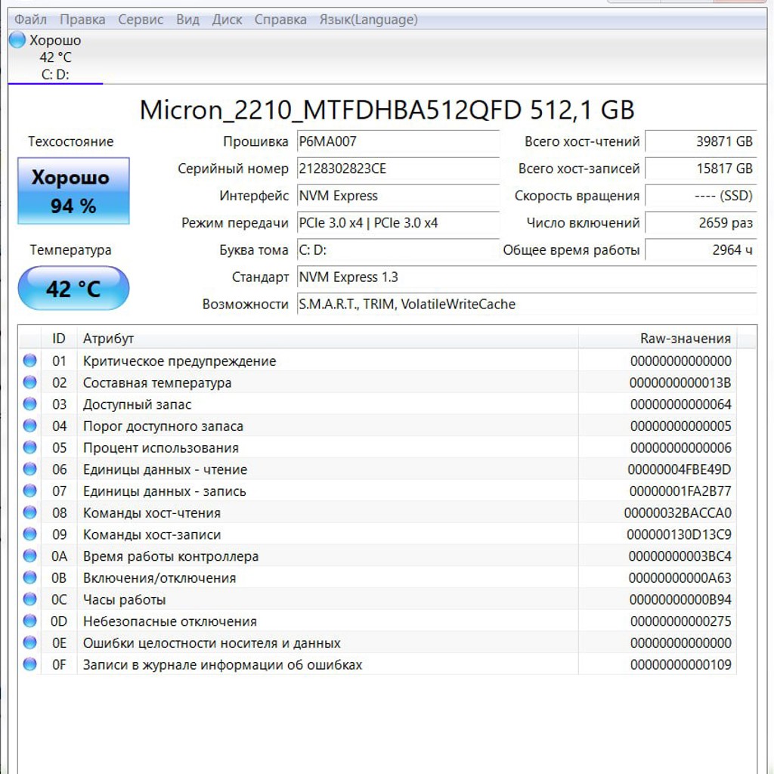The width and height of the screenshot is (774, 774).
Task: Select the Доступный запас attribute name
Action: pyautogui.click(x=137, y=405)
